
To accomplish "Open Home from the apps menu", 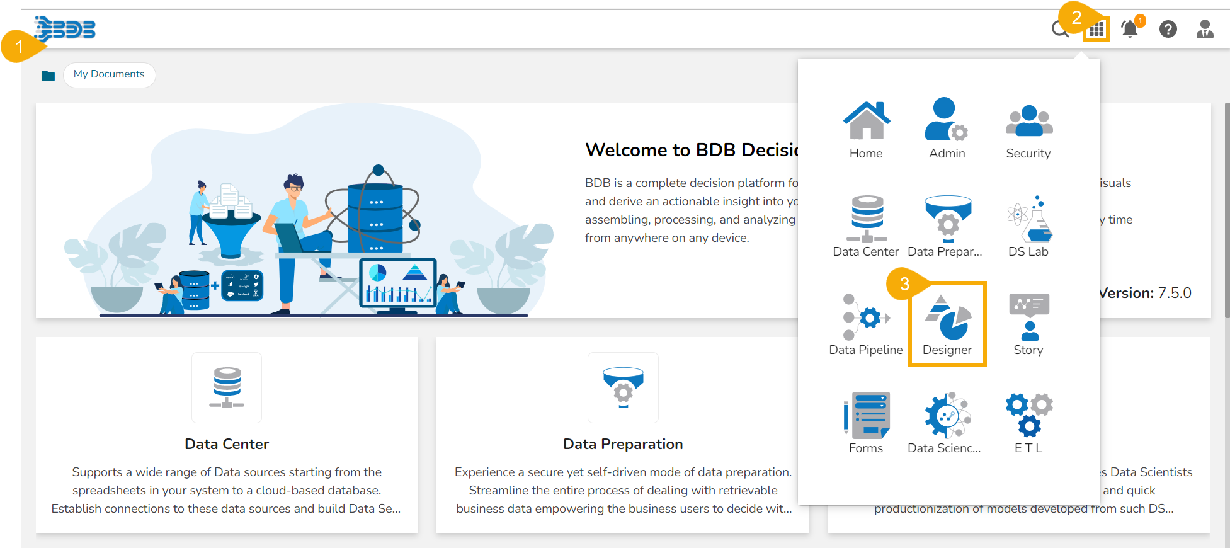I will pos(866,129).
